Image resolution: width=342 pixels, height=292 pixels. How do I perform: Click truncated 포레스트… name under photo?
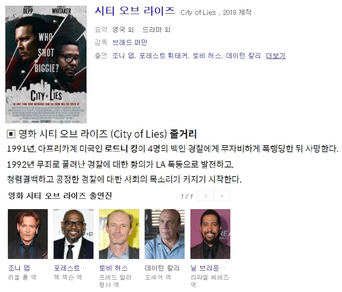point(70,268)
